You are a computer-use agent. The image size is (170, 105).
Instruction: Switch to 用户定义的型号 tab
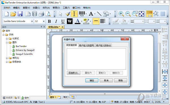pyautogui.click(x=86, y=45)
